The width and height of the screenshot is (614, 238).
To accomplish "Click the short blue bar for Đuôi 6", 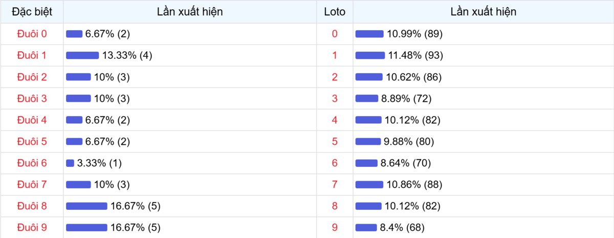I will [x=70, y=163].
